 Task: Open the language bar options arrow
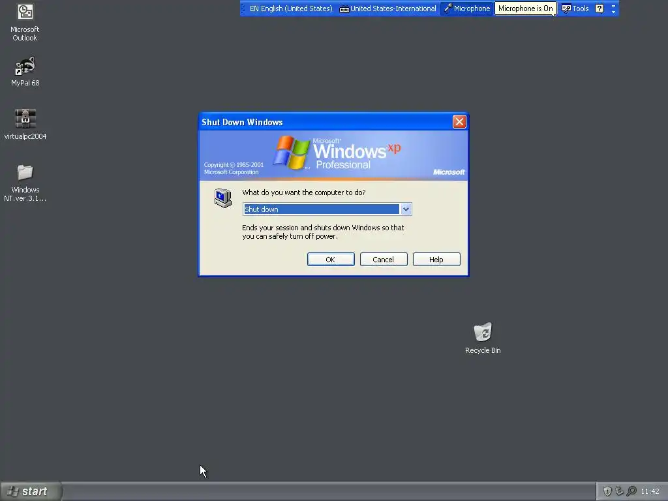click(x=613, y=11)
